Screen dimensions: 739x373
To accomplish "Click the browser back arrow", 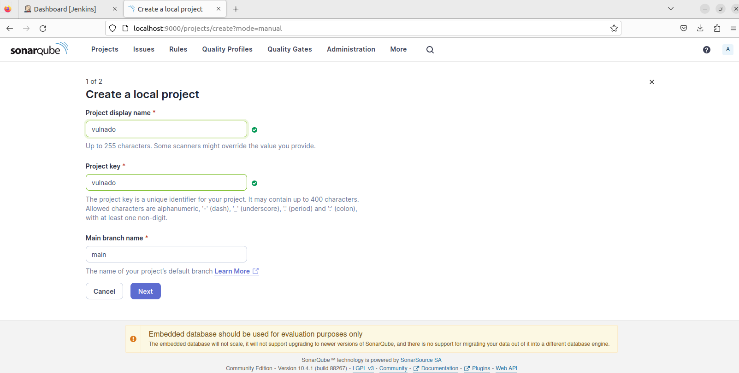I will tap(10, 28).
